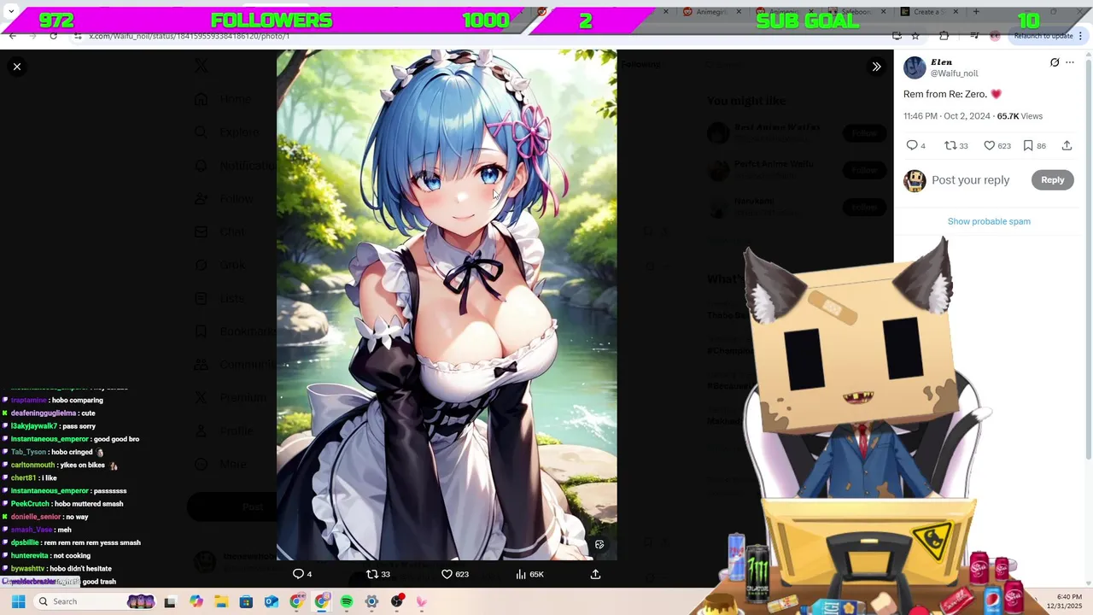Open the post timestamp 11:46 PM Oct 2, 2024
The image size is (1093, 615).
pos(947,116)
